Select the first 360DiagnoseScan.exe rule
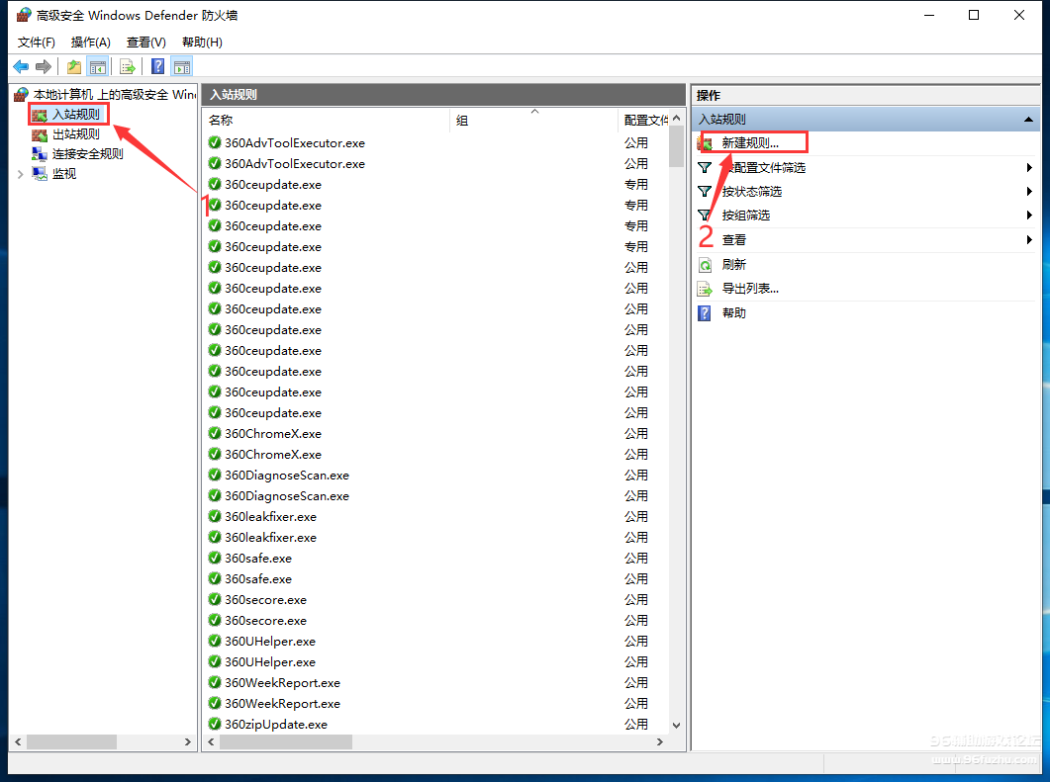 [x=287, y=476]
